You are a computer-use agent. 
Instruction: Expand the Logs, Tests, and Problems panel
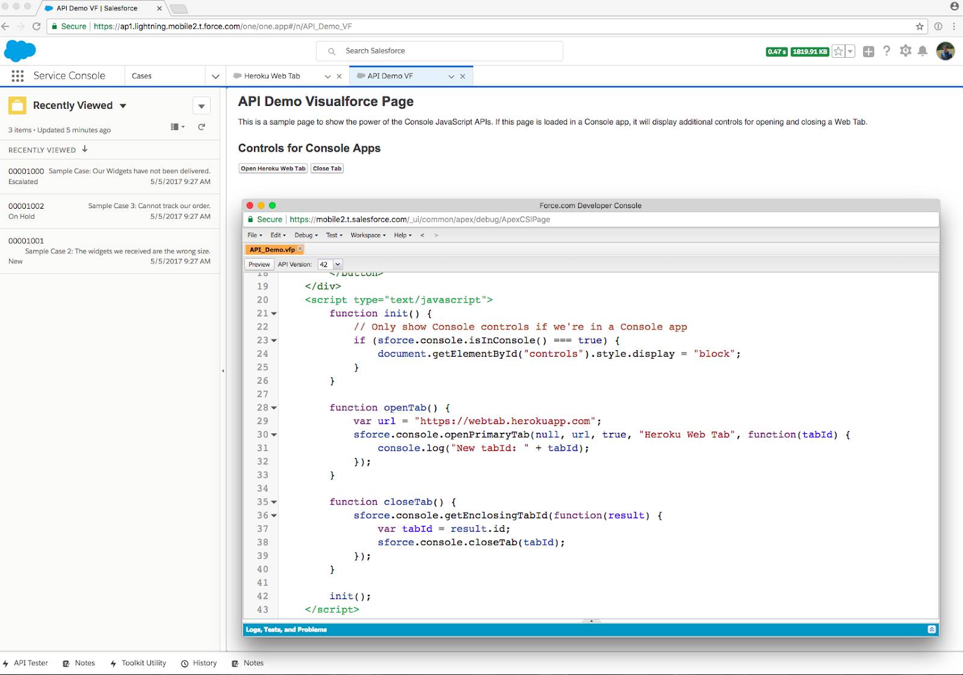[x=932, y=629]
